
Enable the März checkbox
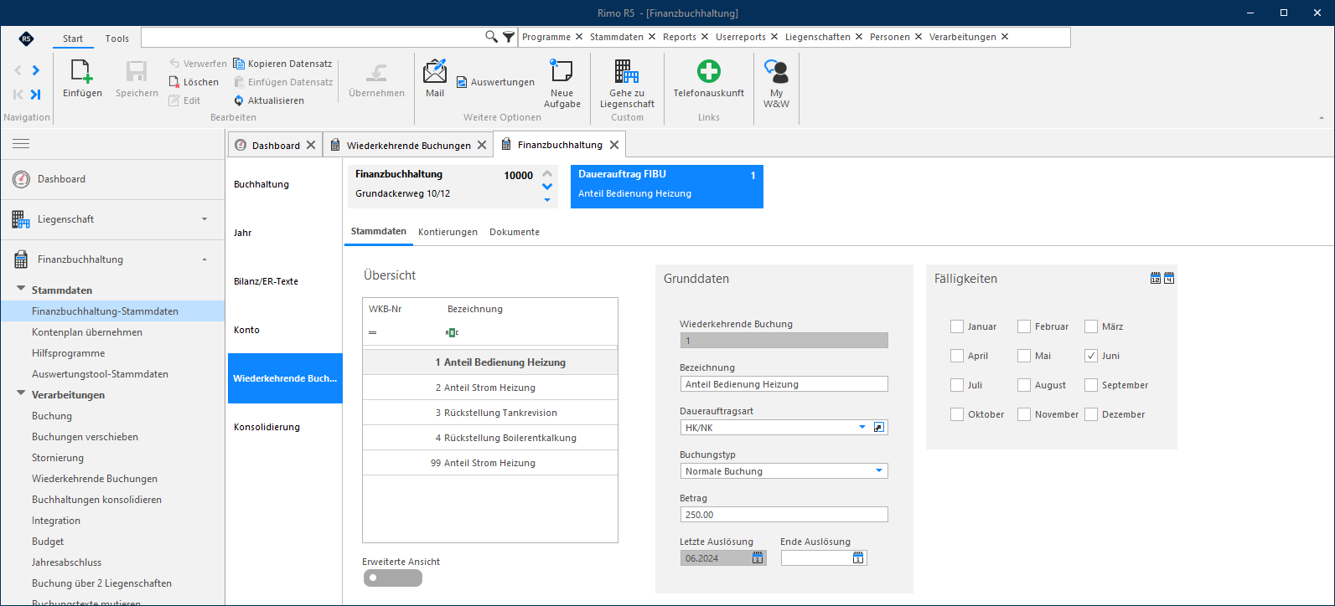click(x=1091, y=326)
